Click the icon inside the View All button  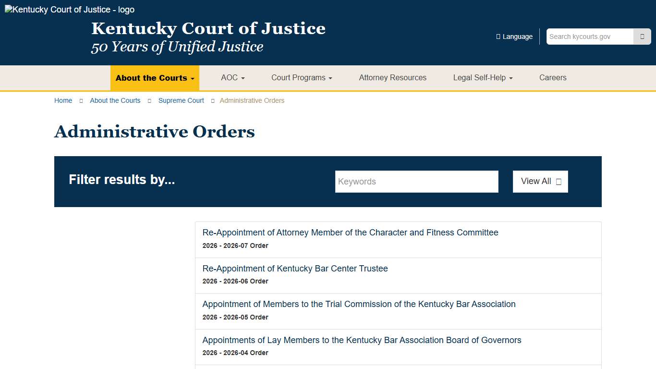[x=559, y=182]
